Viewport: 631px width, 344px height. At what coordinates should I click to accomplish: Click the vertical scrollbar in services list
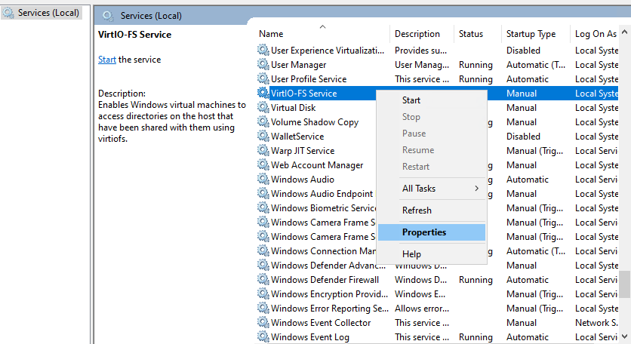click(x=625, y=189)
